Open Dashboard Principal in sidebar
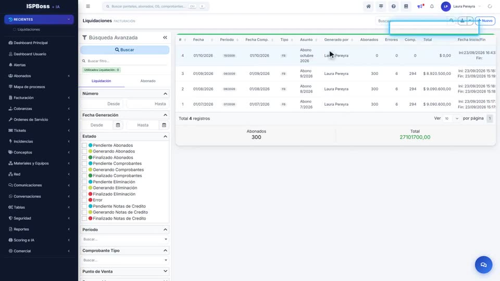Viewport: 500px width, 281px height. click(31, 43)
